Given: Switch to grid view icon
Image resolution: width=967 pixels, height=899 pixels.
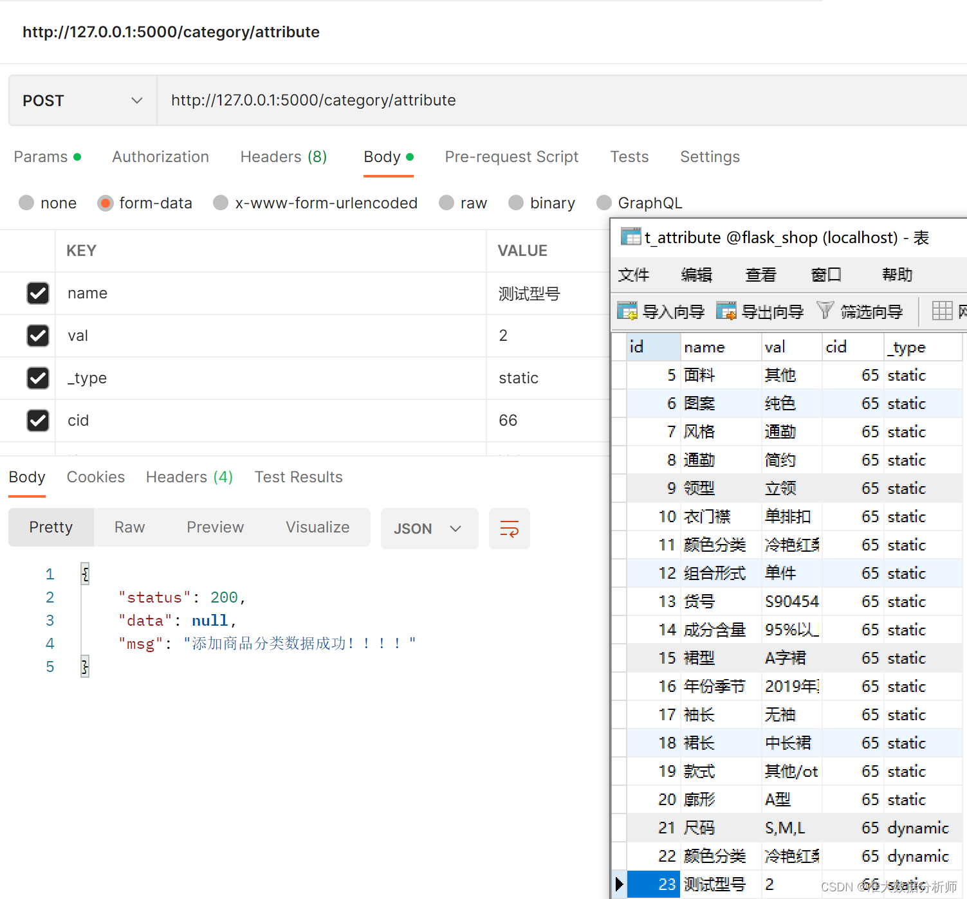Looking at the screenshot, I should pyautogui.click(x=942, y=311).
